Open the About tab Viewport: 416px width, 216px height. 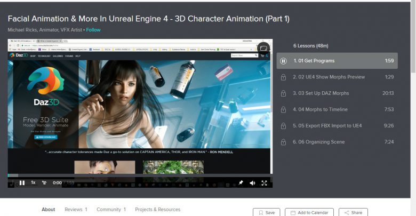coord(49,210)
